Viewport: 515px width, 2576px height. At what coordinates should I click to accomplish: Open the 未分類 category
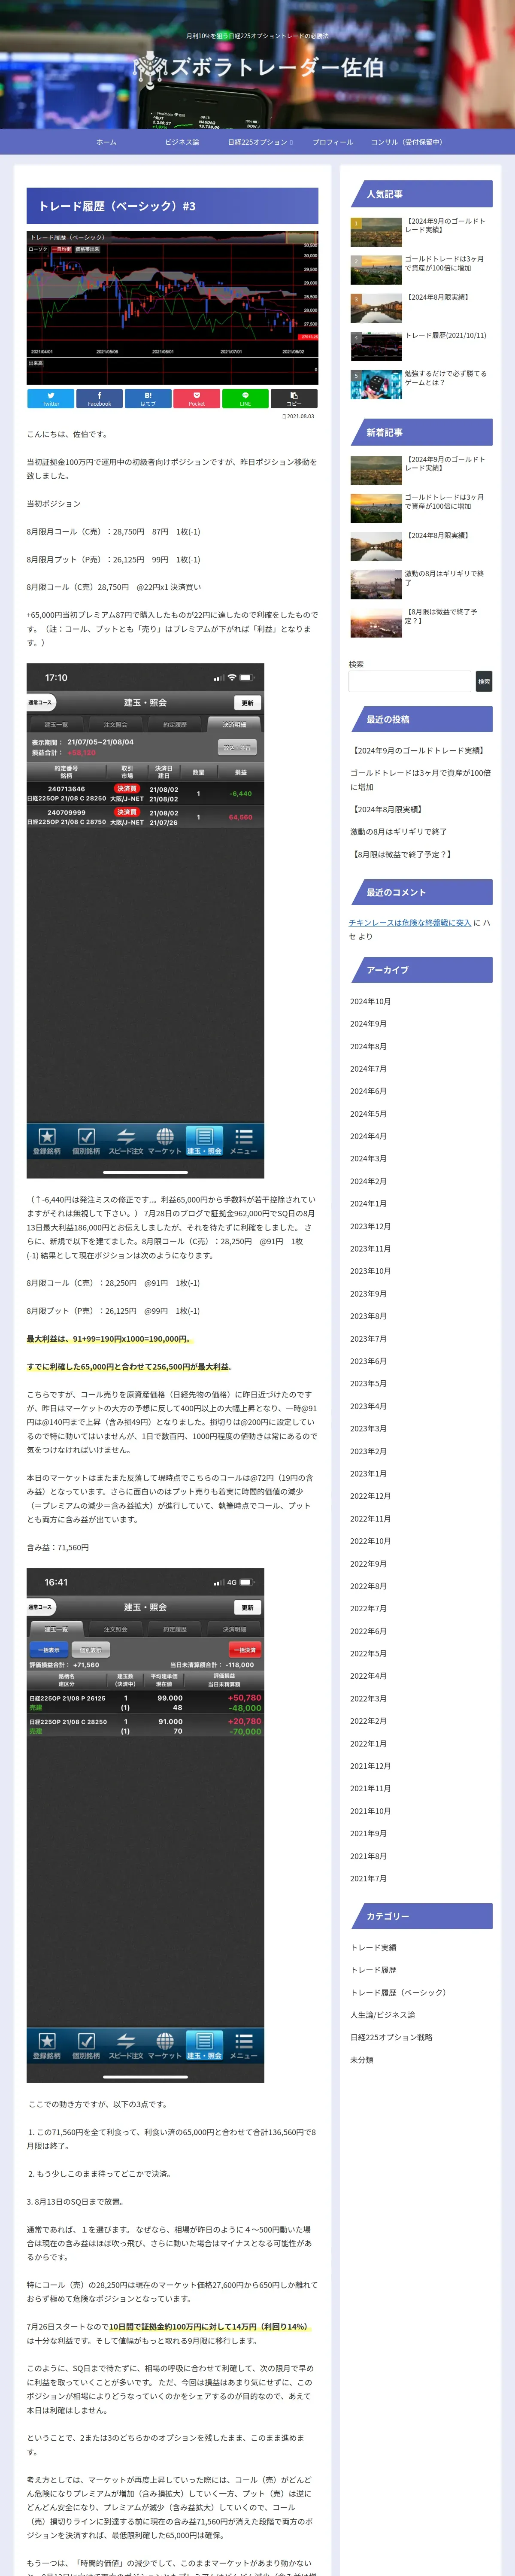point(361,2060)
